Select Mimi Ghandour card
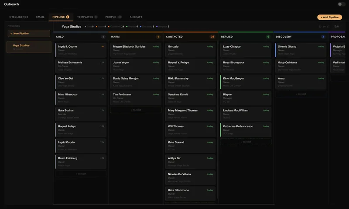349x209 pixels. pos(81,98)
